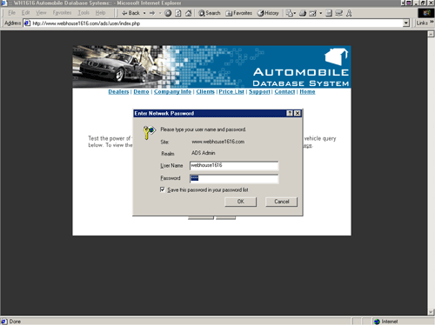Expand the address bar dropdown
Screen dimensions: 435x325
[406, 23]
